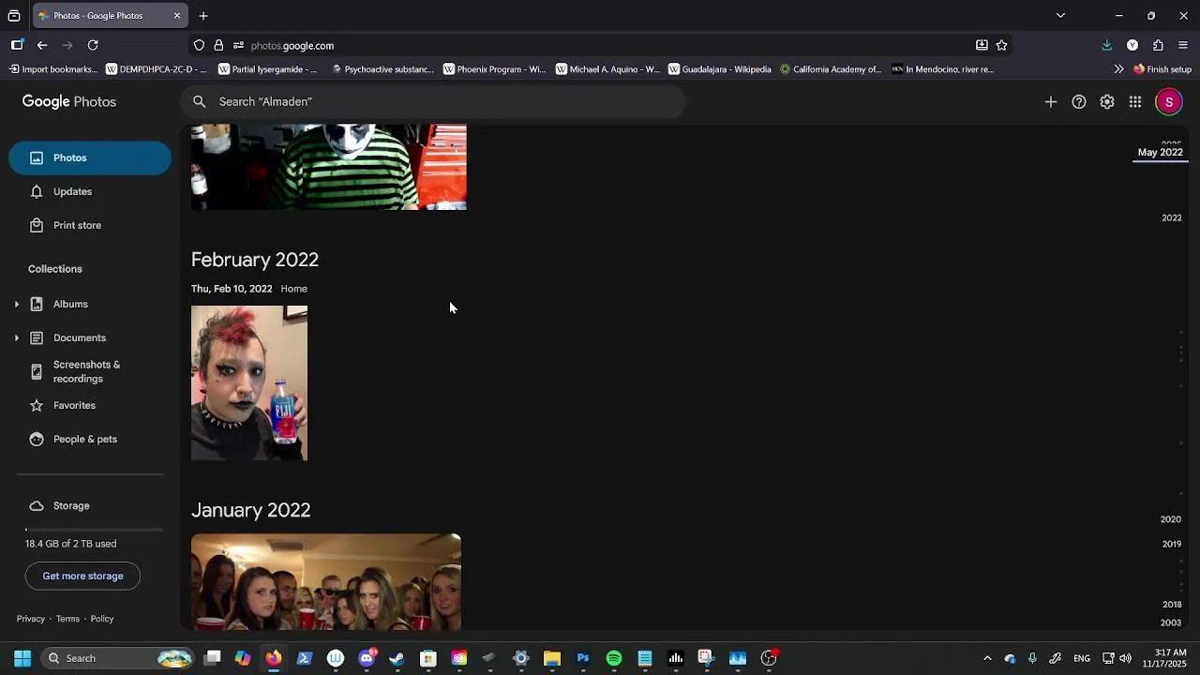Viewport: 1200px width, 675px height.
Task: Open Documents collection
Action: click(x=80, y=337)
